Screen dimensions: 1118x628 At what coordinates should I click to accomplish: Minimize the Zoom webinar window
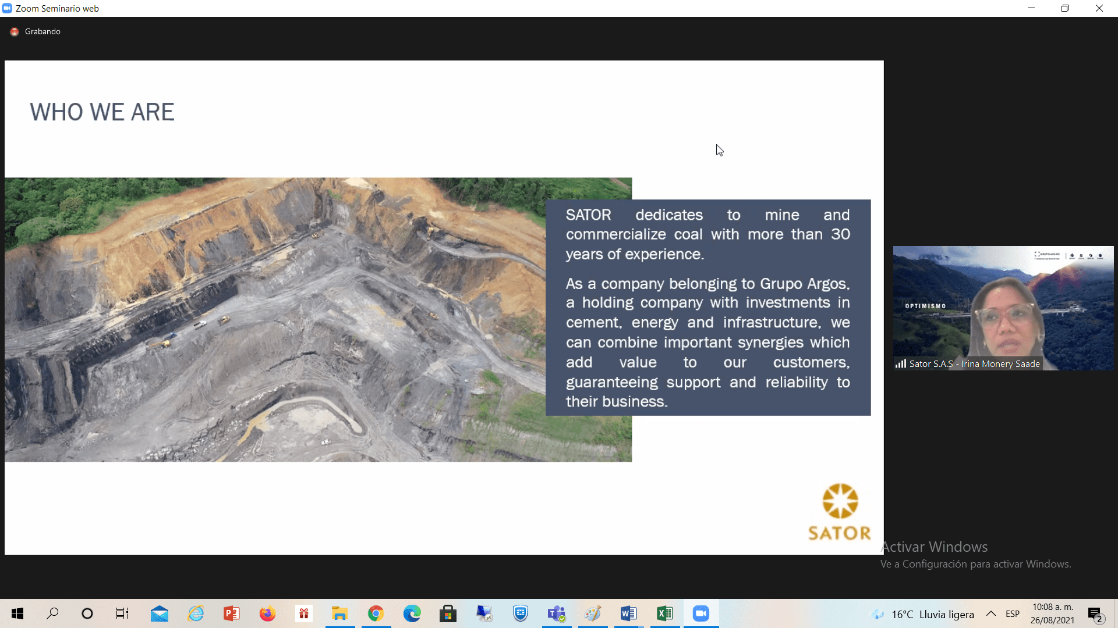pos(1031,8)
